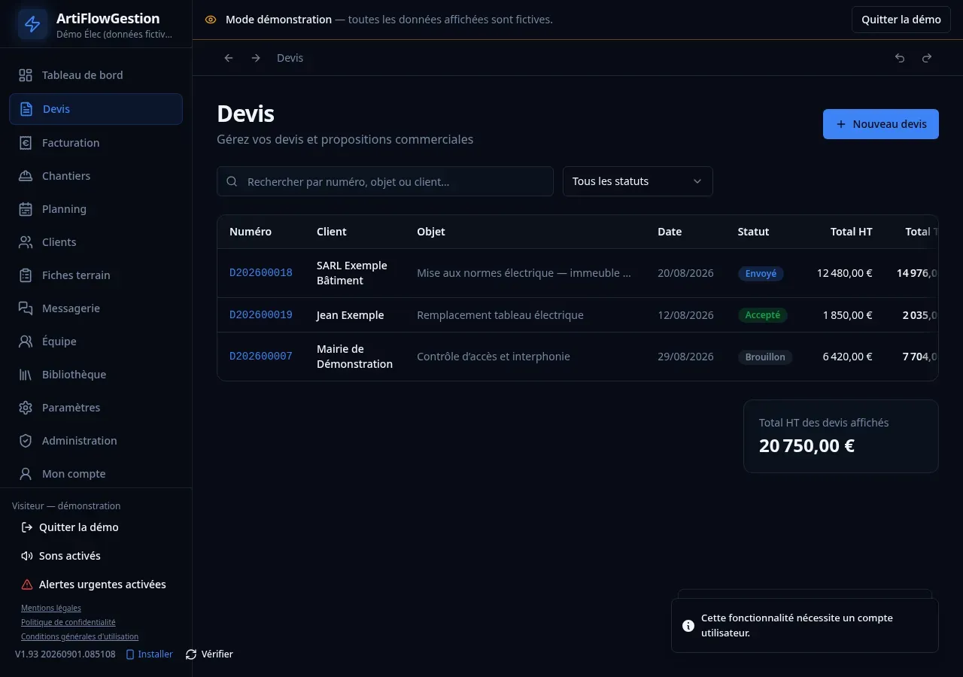
Task: Click the undo arrow icon
Action: tap(900, 58)
